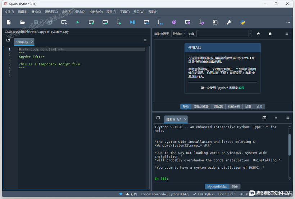Switch to the 调试器 tab
295x199 pixels.
coord(218,107)
